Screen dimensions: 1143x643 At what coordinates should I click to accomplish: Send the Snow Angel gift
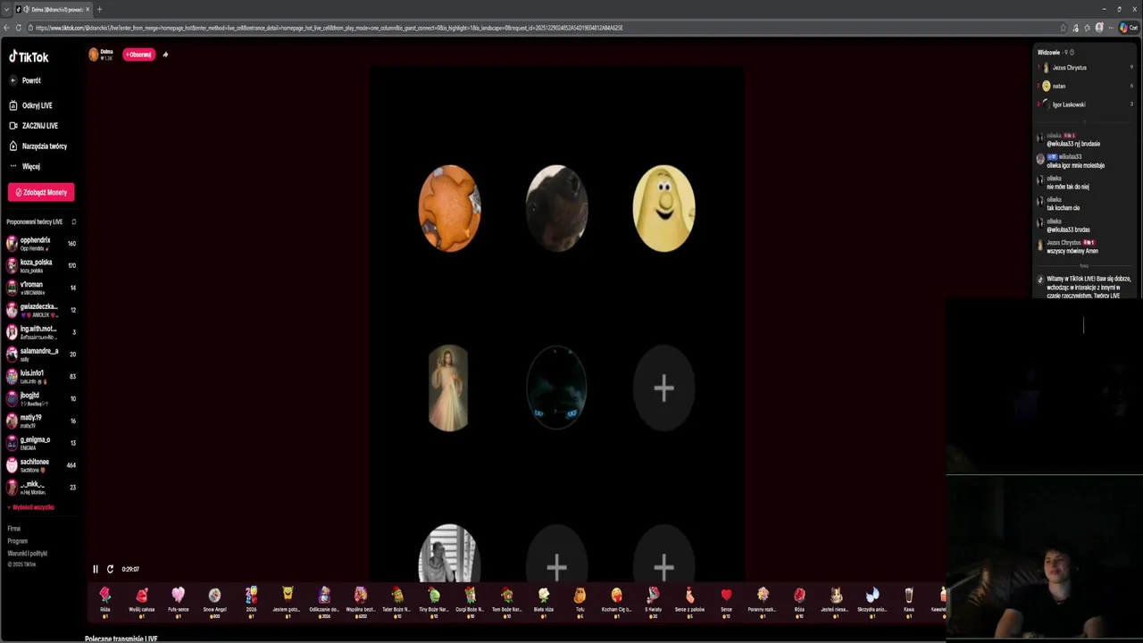pyautogui.click(x=214, y=601)
